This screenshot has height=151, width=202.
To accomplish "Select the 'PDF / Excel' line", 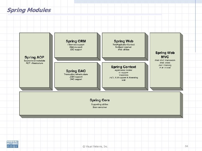I will [x=165, y=68].
